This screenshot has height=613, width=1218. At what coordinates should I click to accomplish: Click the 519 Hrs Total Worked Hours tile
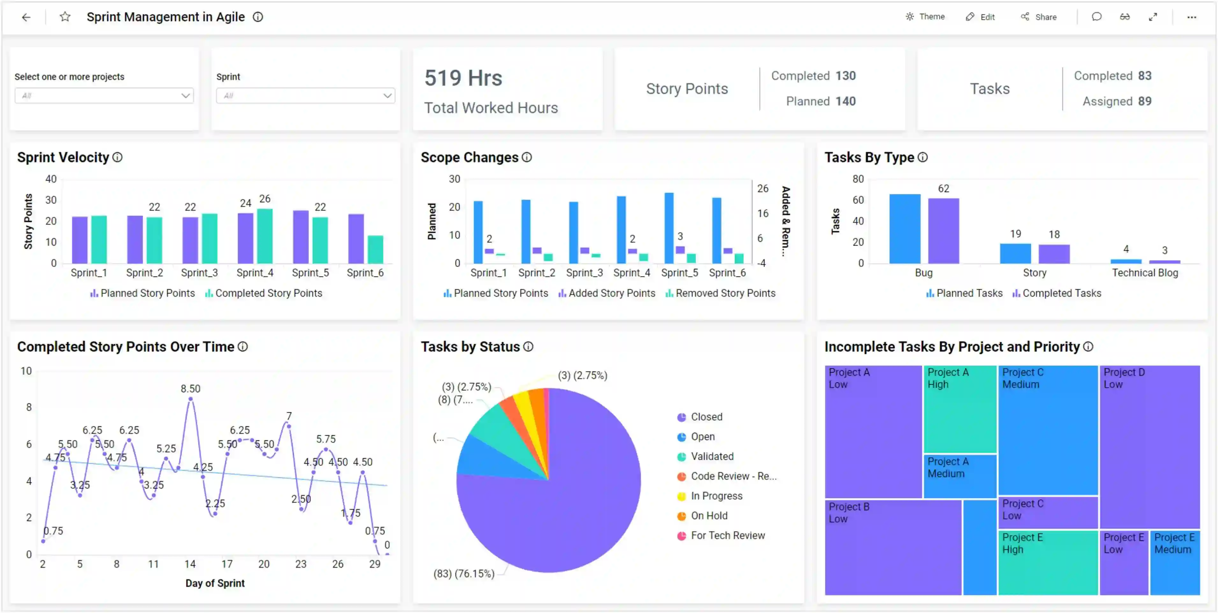[x=507, y=88]
